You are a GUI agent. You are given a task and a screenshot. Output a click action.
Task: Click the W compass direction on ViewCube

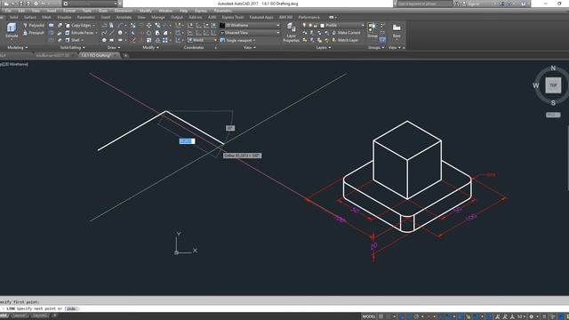(535, 85)
